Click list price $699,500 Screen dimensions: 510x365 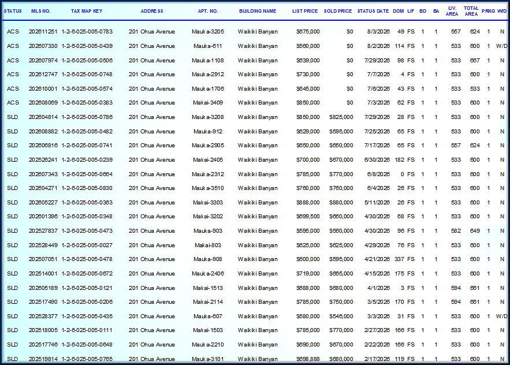click(x=308, y=217)
